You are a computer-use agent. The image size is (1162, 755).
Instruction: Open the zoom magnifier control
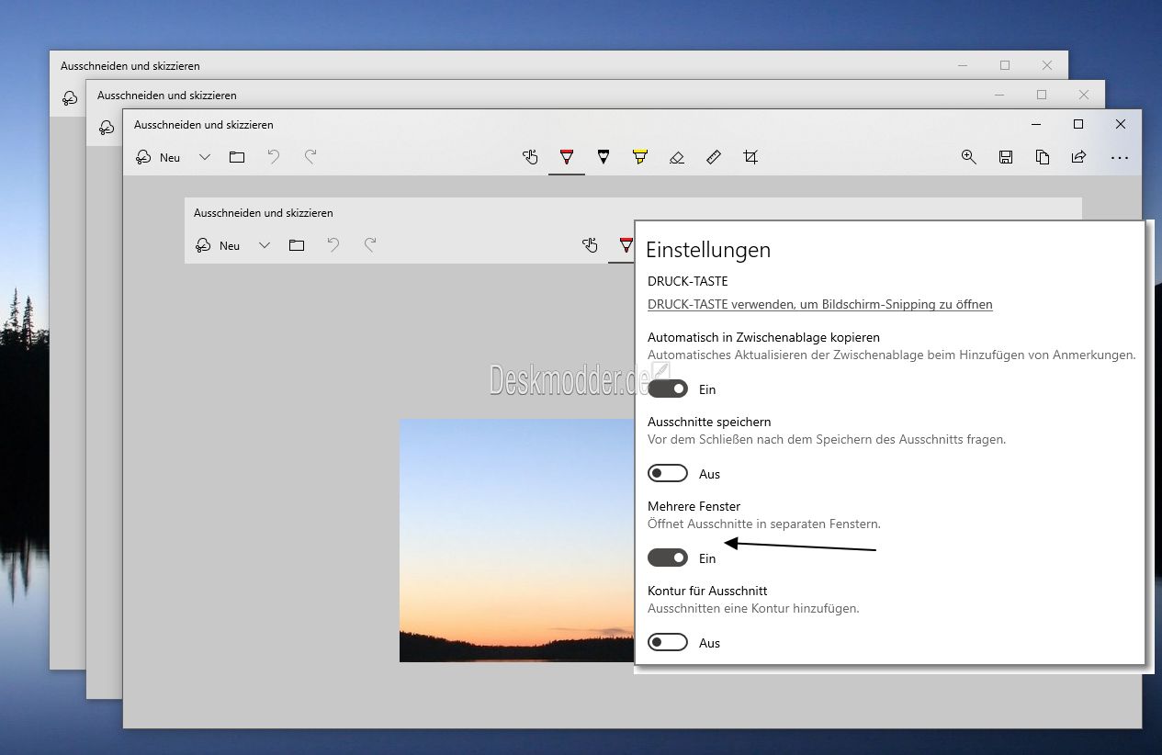coord(968,157)
